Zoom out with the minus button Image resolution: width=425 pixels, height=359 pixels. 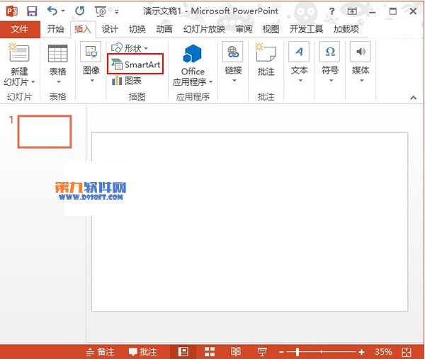click(x=281, y=352)
